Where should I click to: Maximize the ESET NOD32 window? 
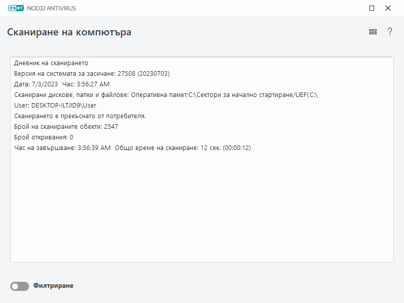(x=372, y=8)
